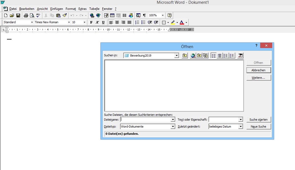Open the Tabelle menu
Image resolution: width=295 pixels, height=170 pixels.
[x=94, y=9]
